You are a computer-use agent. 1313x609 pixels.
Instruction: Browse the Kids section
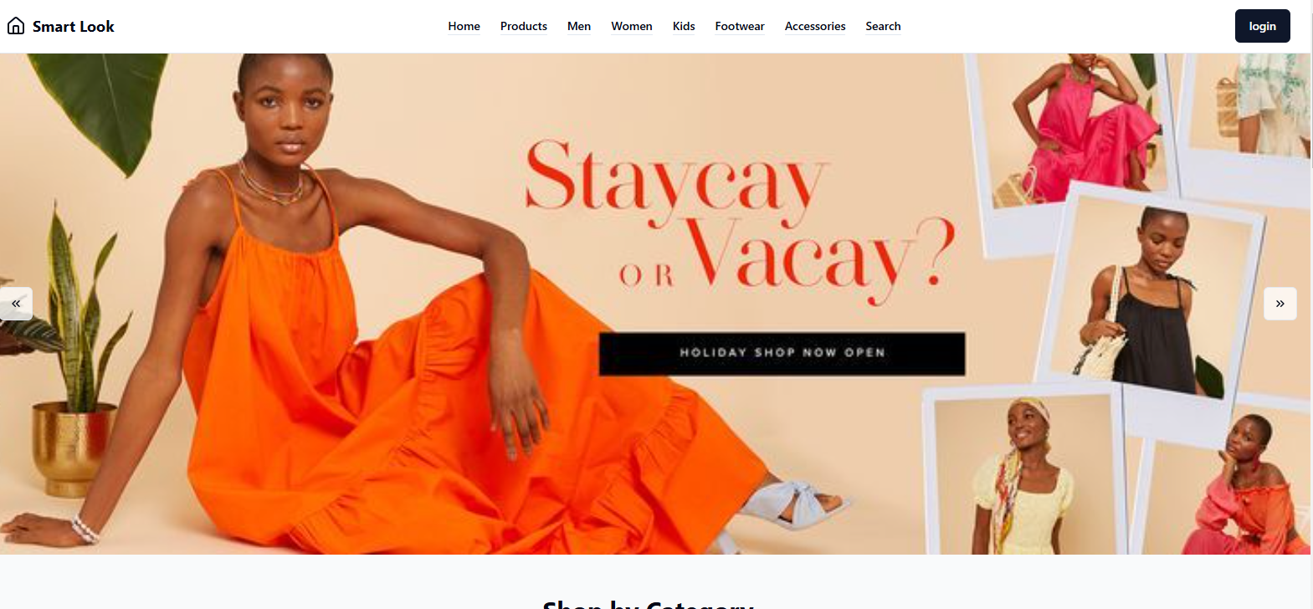684,26
